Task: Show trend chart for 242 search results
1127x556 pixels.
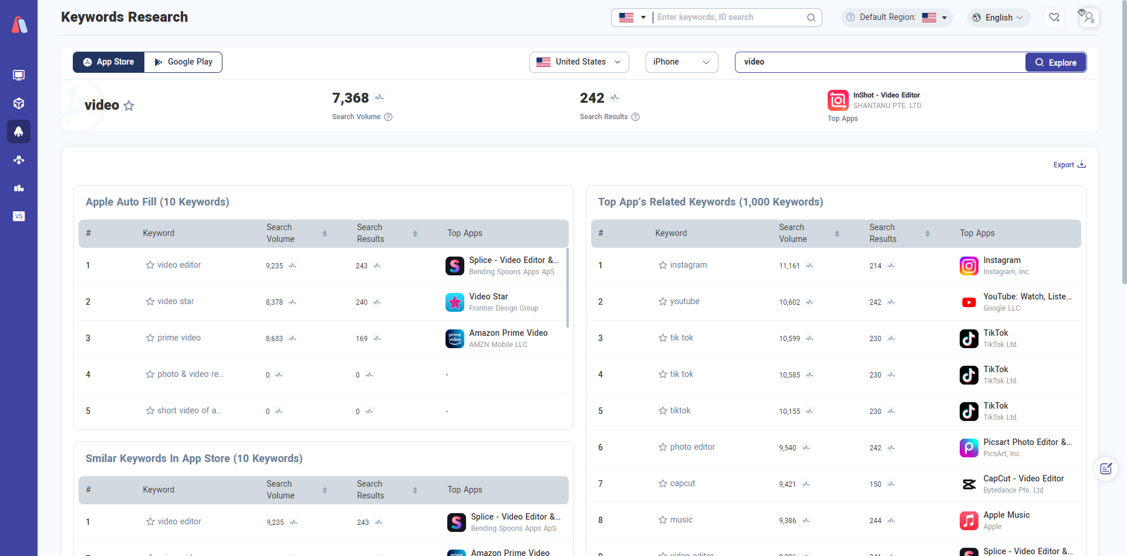Action: pos(615,97)
